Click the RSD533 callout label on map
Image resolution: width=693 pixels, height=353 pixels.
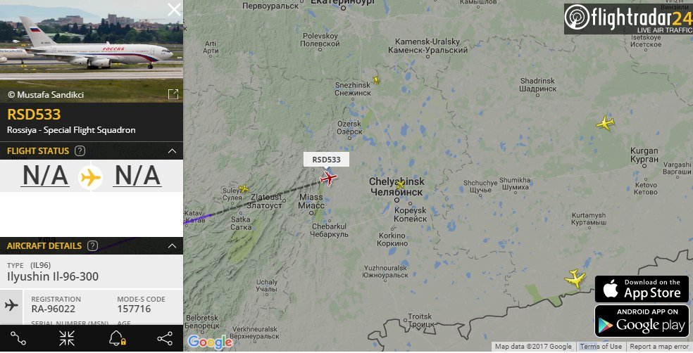click(x=326, y=160)
